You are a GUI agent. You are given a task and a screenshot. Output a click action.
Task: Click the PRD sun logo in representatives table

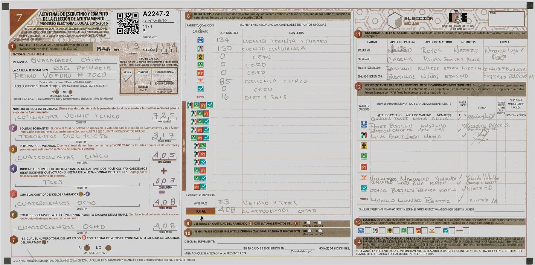[364, 146]
